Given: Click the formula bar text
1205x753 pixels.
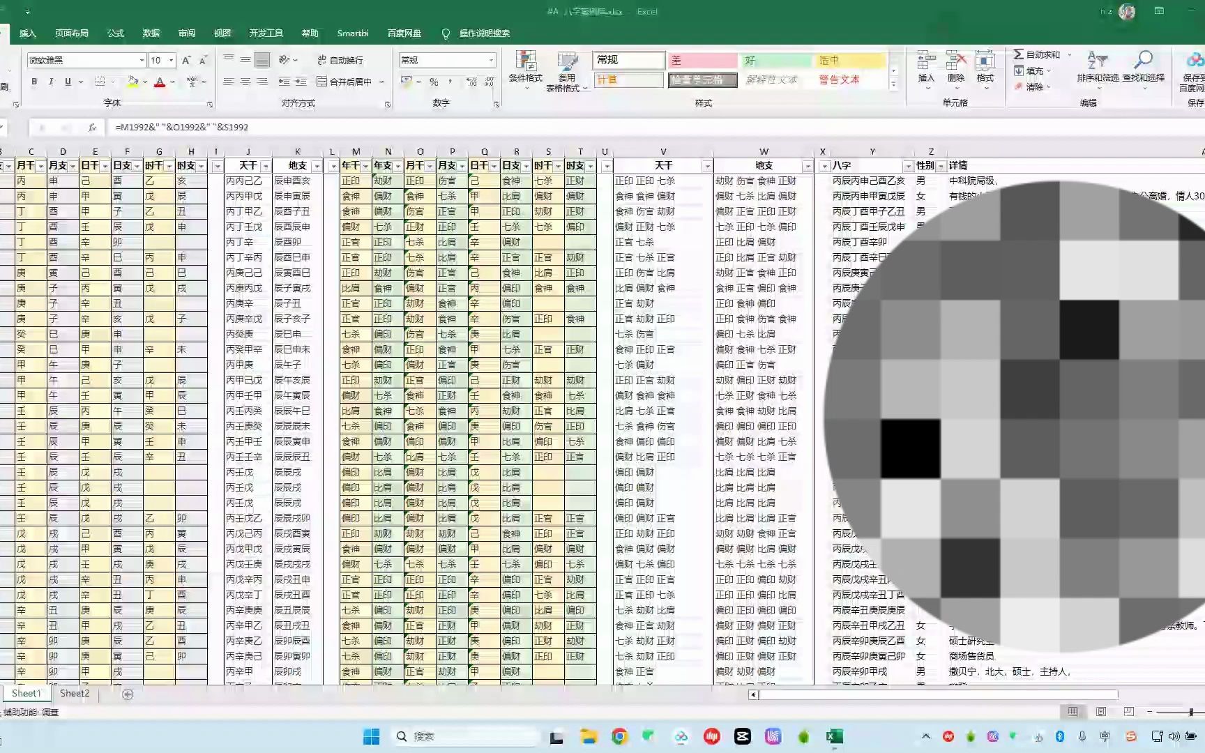Looking at the screenshot, I should (x=181, y=127).
